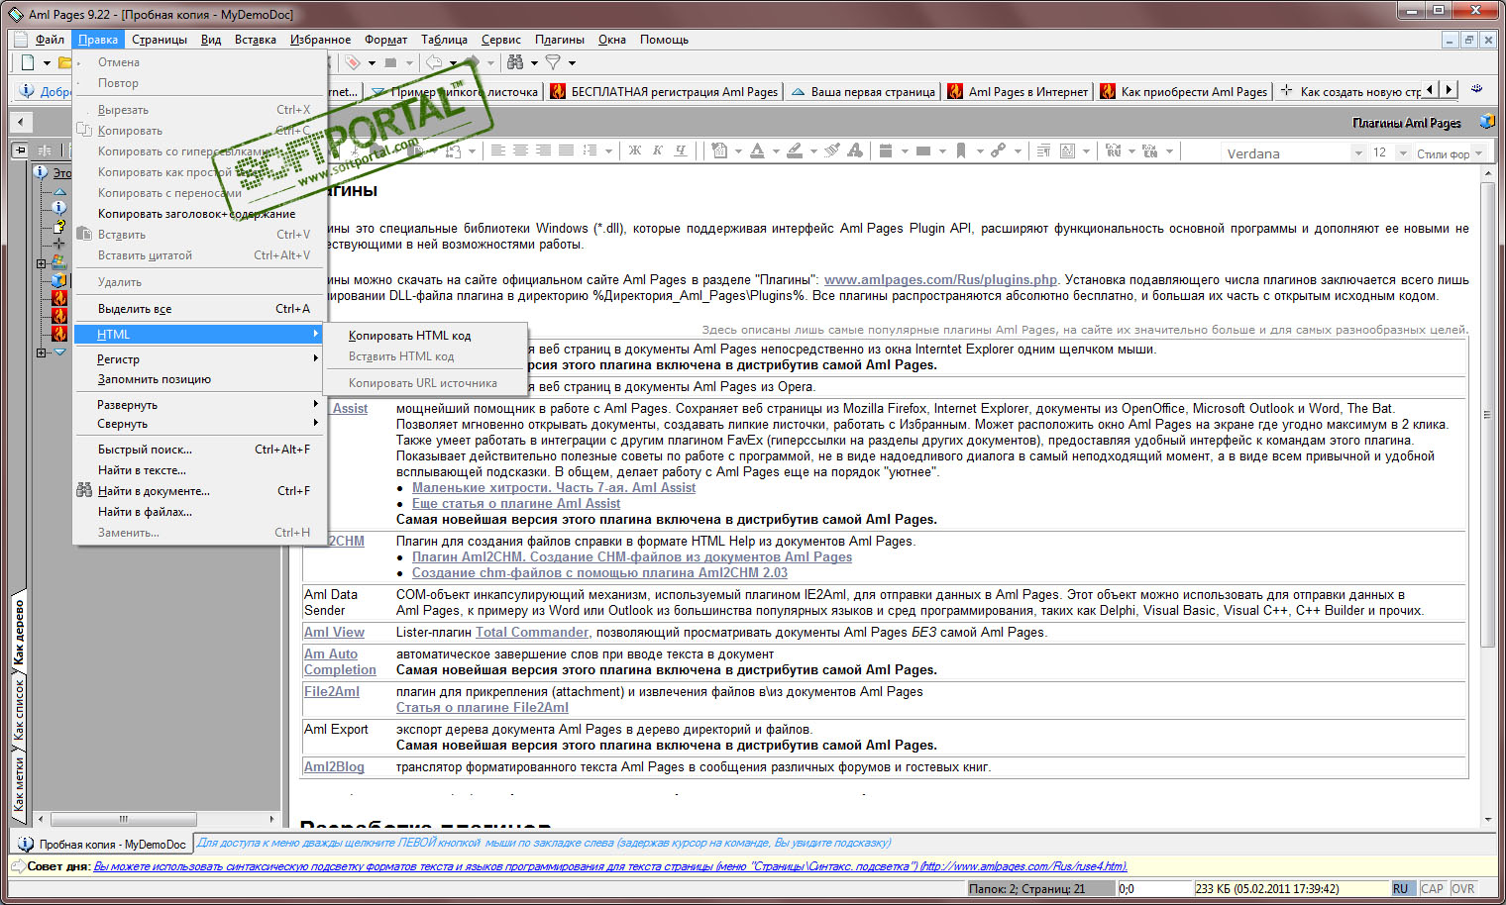The height and width of the screenshot is (905, 1506).
Task: Open the 'Помощь' menu
Action: click(664, 40)
